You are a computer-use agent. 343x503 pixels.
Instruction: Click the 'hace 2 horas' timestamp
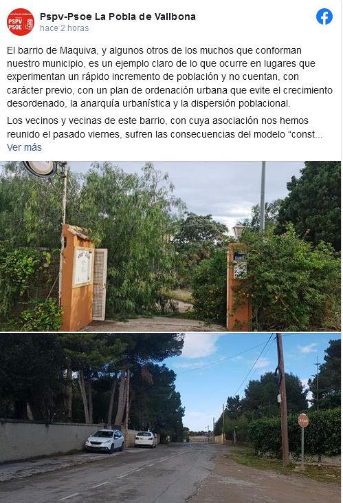click(64, 28)
